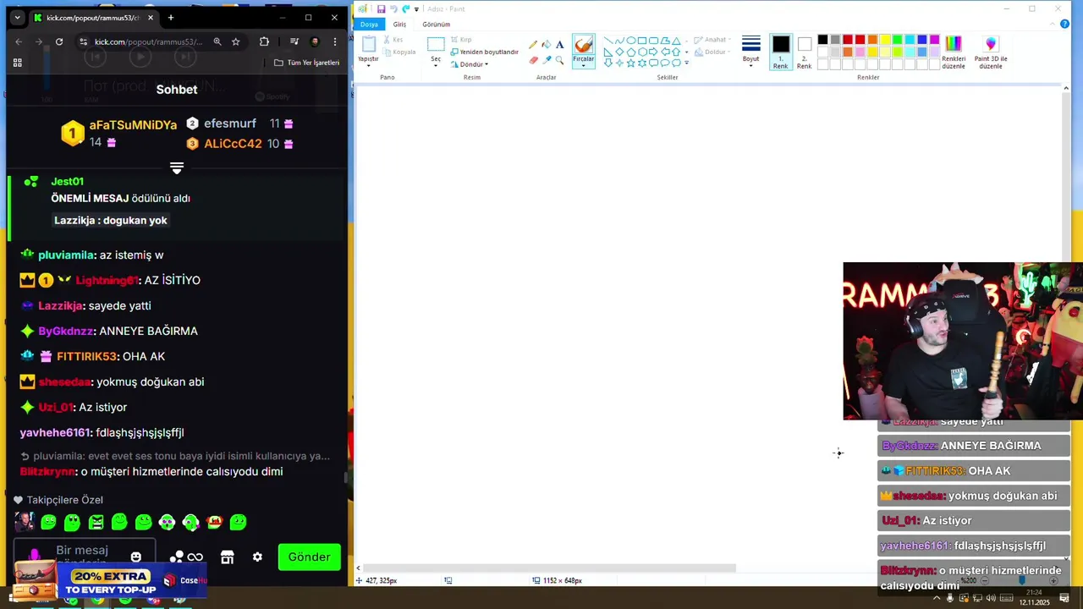Open the emoji picker in chat input
Screen dimensions: 1083x609
coord(136,557)
